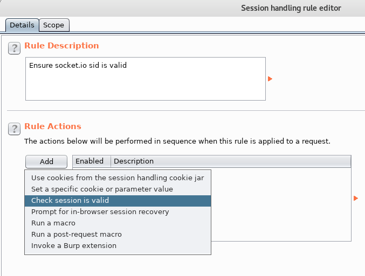Viewport: 365px width, 276px height.
Task: Open help for Rule Description section
Action: pyautogui.click(x=14, y=48)
